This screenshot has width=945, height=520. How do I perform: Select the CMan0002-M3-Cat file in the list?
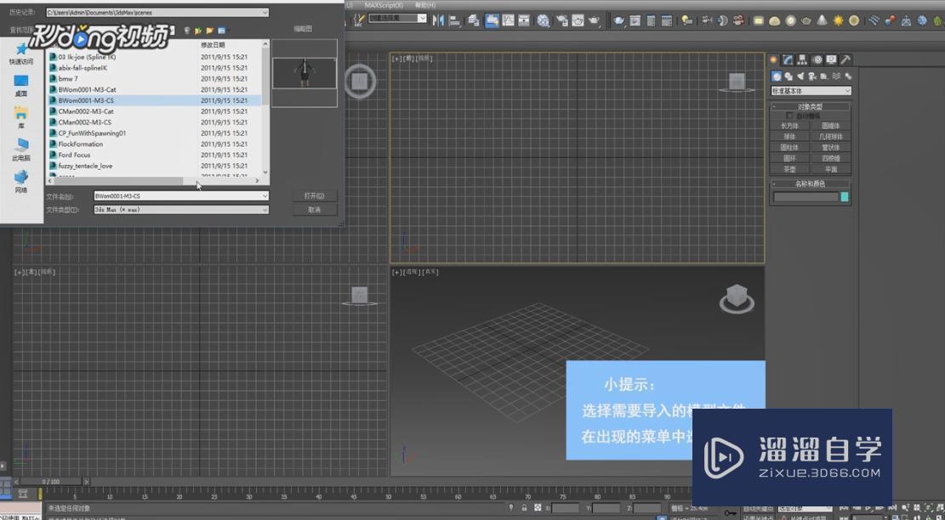83,111
